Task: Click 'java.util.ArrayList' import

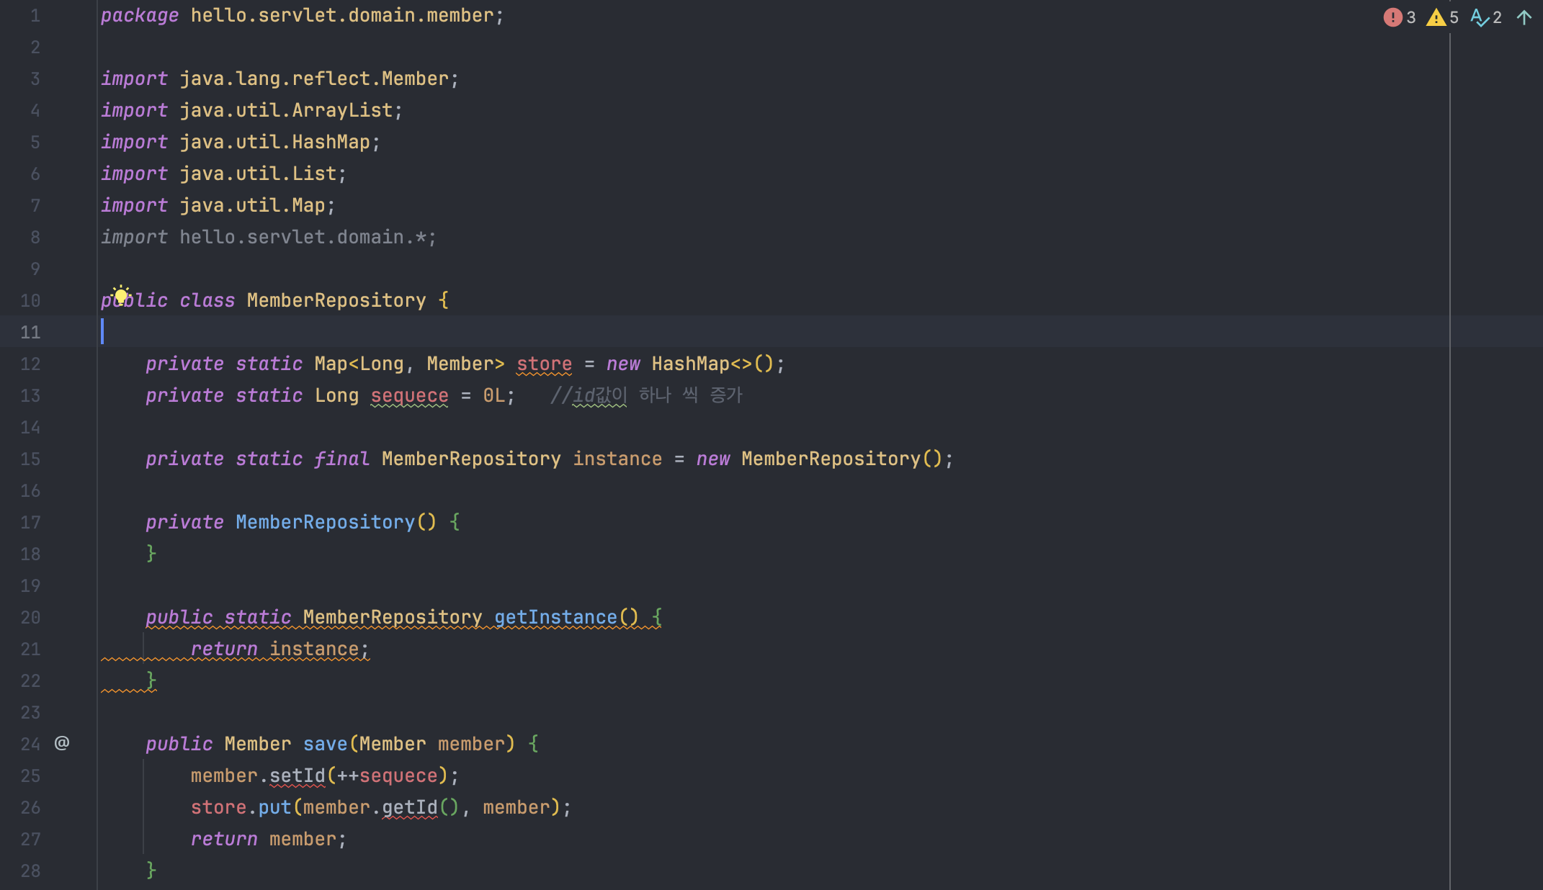Action: [x=286, y=110]
